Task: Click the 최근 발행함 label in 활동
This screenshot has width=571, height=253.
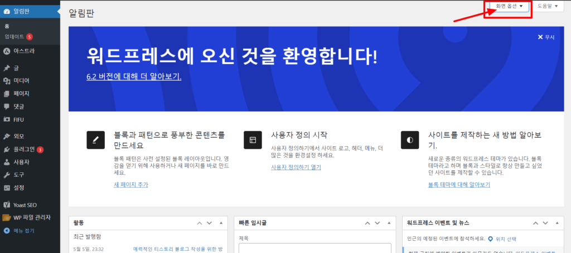Action: 87,237
